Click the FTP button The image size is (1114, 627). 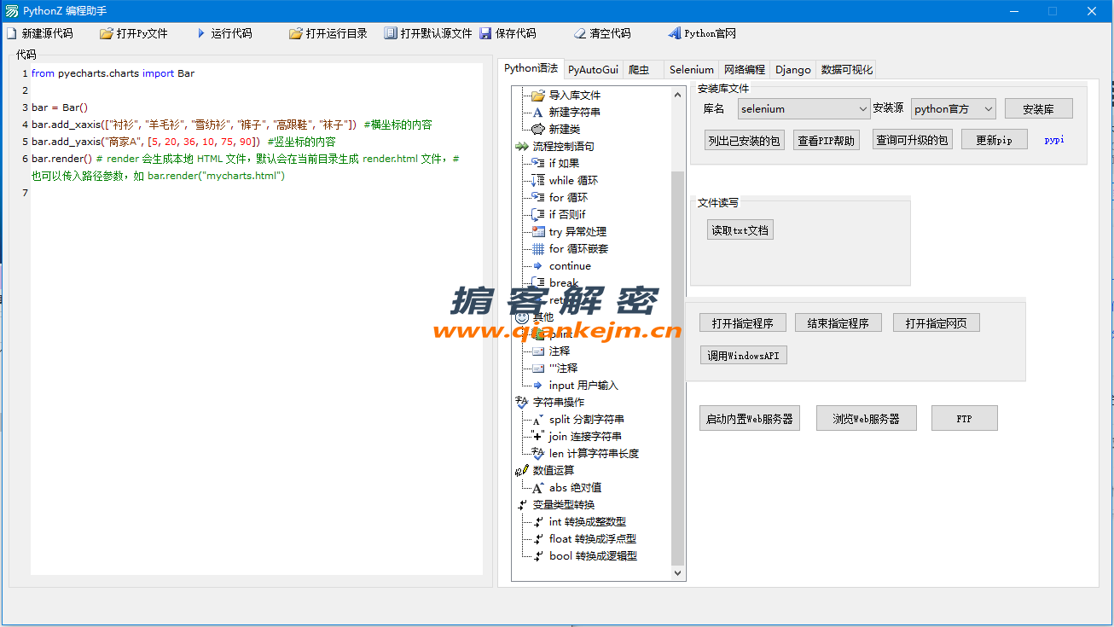pos(964,419)
